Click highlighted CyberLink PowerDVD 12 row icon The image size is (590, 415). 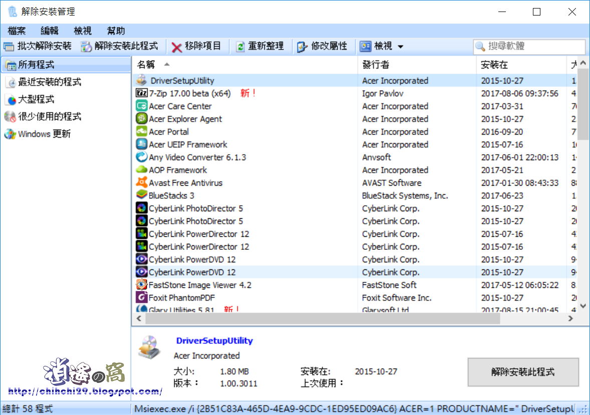click(x=141, y=272)
